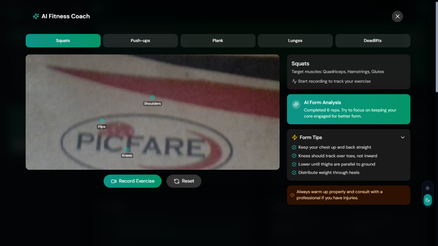Click the 'Always warm up properly' warning text
This screenshot has height=246, width=438.
[x=340, y=195]
